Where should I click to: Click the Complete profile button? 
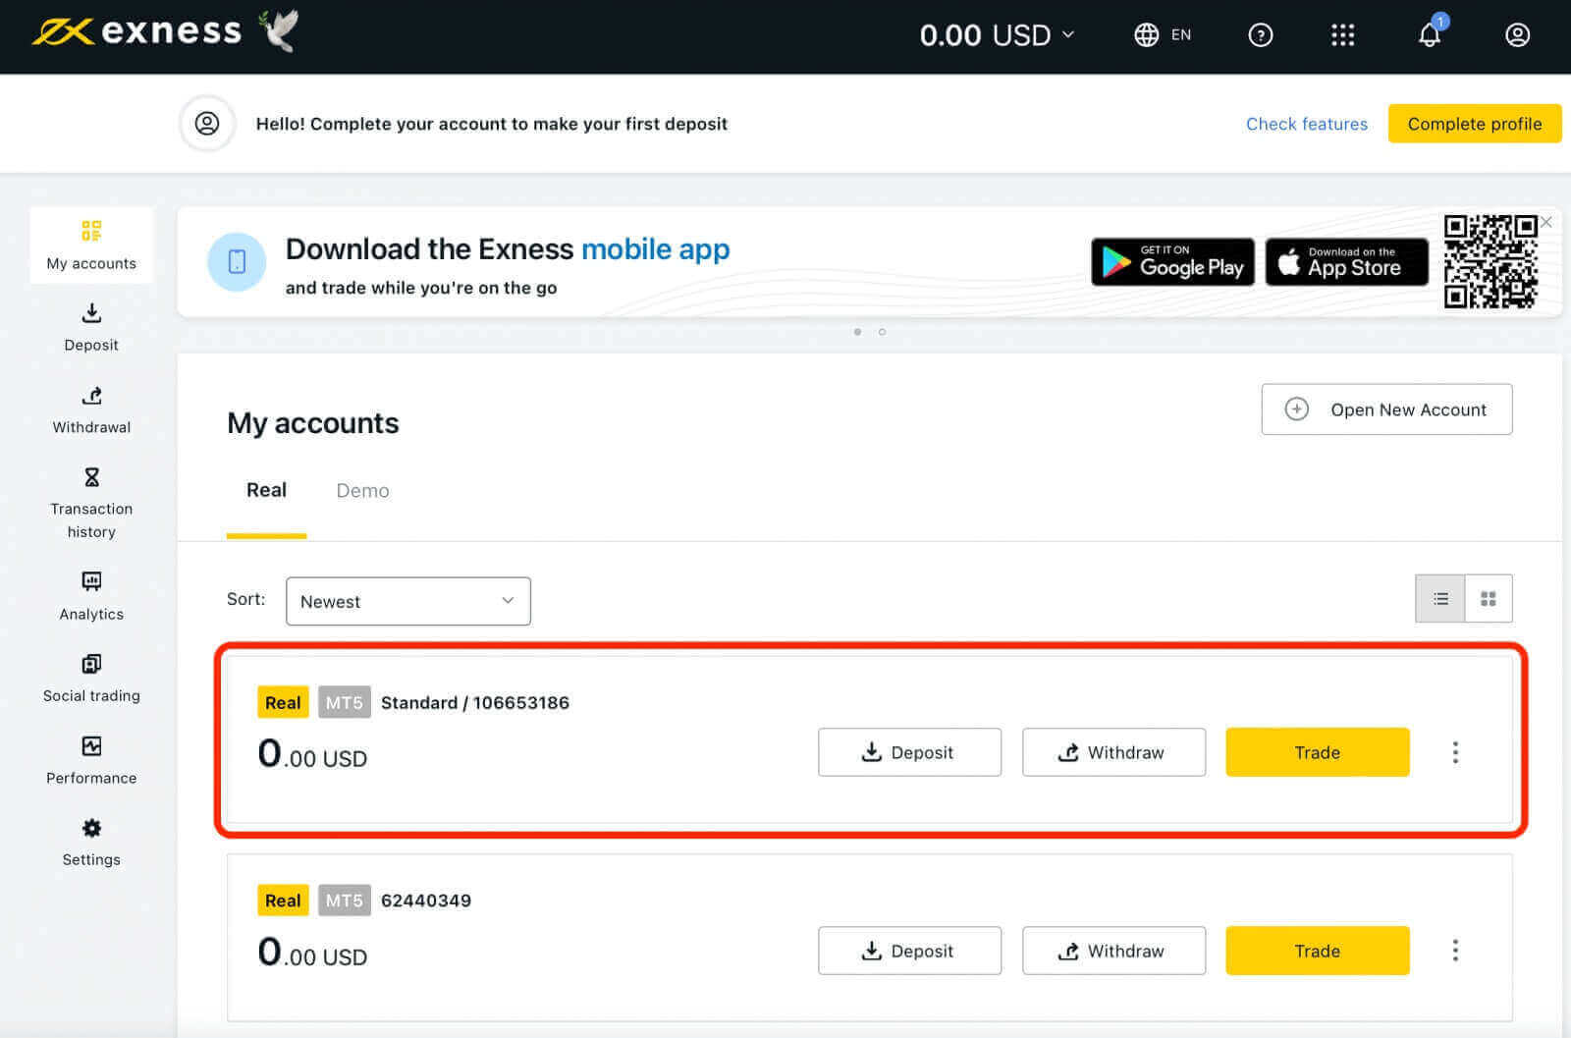click(1474, 124)
